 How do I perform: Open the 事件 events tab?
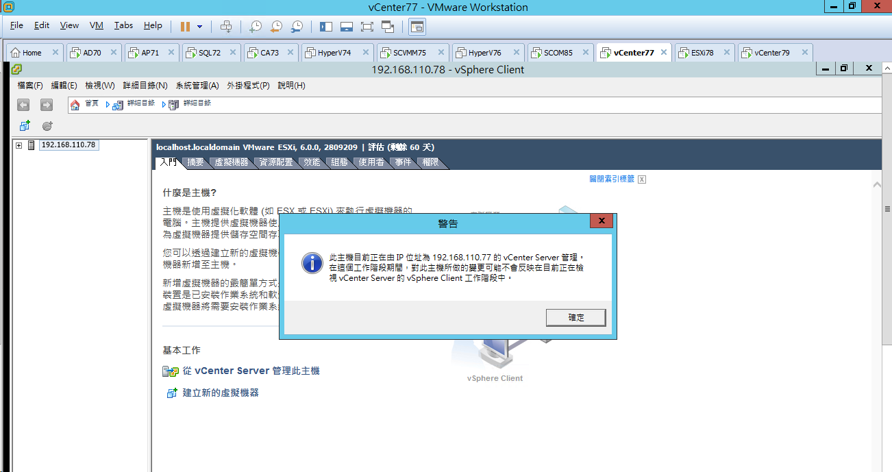pyautogui.click(x=404, y=163)
